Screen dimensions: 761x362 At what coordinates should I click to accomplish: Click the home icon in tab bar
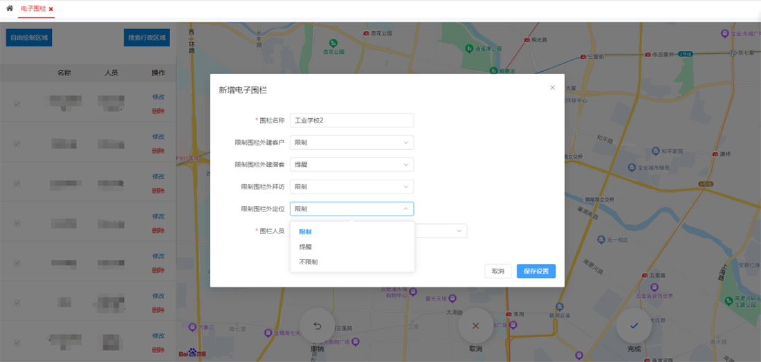point(9,8)
